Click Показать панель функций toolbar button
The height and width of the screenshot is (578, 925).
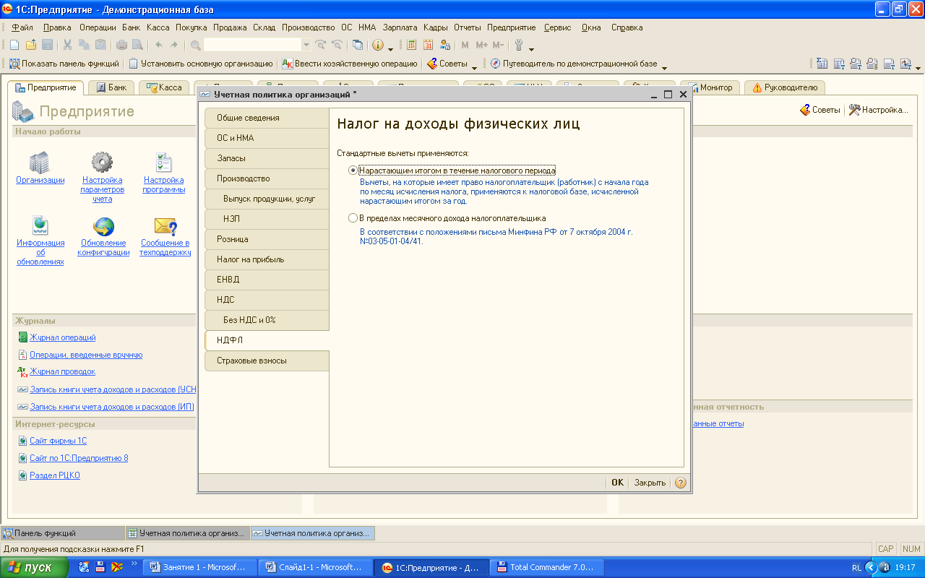pos(64,64)
